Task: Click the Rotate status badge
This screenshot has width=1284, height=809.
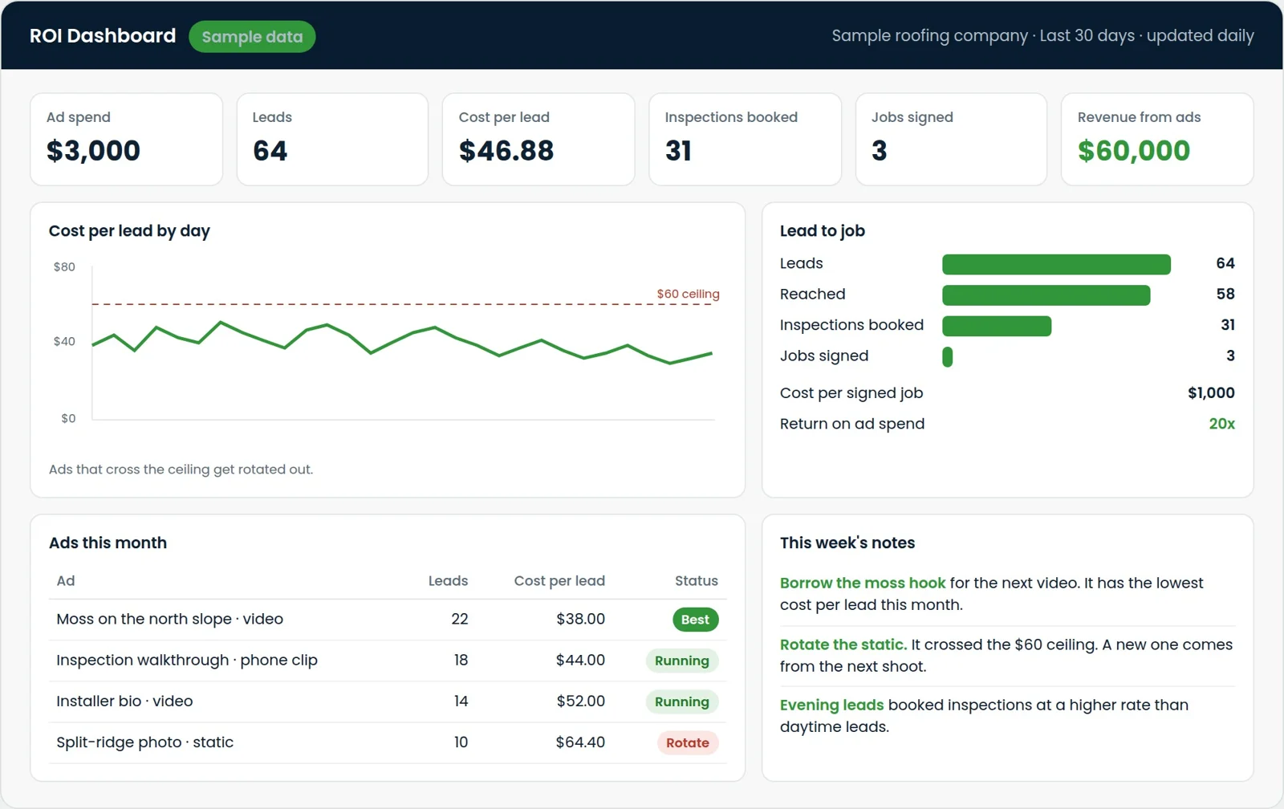Action: pyautogui.click(x=688, y=742)
